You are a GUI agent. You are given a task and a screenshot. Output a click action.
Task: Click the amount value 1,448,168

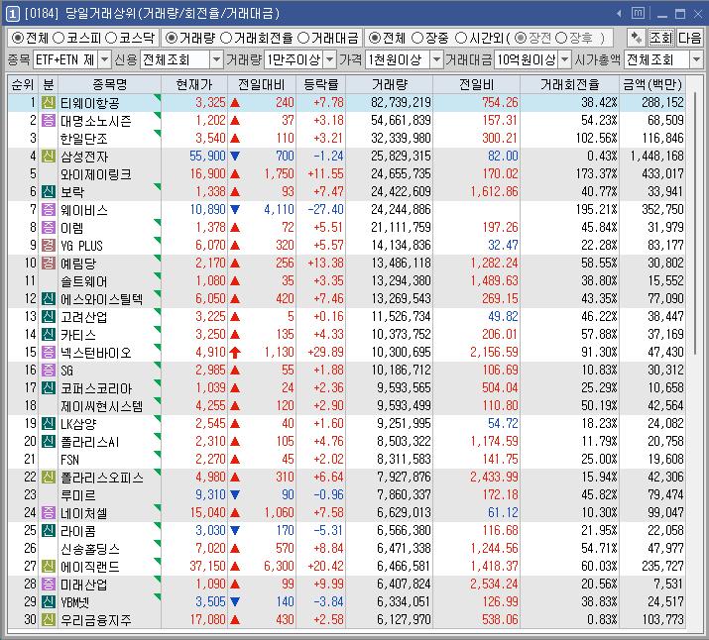coord(657,157)
